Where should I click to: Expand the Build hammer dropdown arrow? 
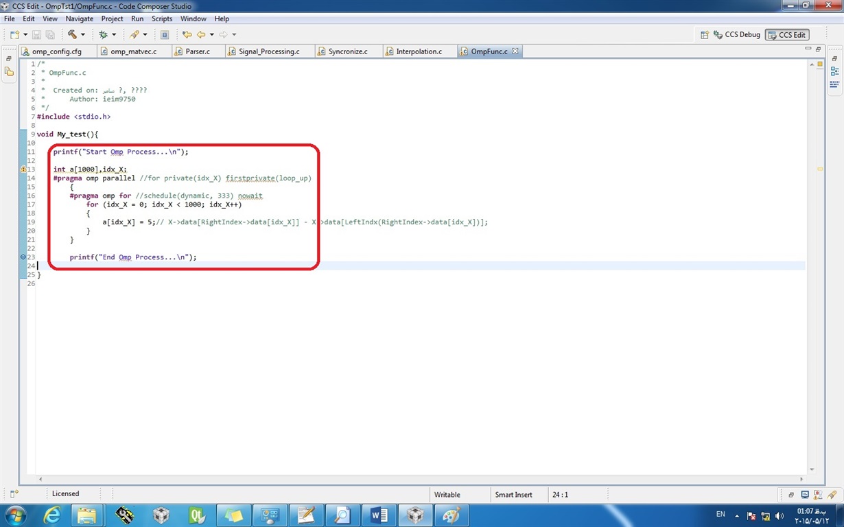(x=83, y=34)
